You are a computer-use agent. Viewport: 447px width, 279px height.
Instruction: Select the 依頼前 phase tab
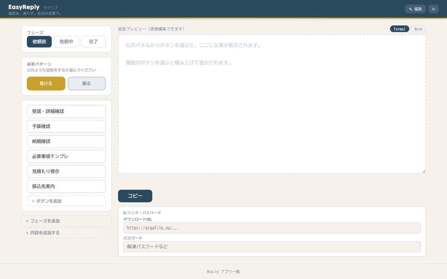[x=39, y=42]
